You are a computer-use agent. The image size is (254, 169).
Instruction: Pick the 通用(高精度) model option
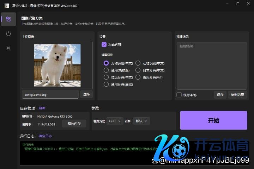(x=106, y=70)
